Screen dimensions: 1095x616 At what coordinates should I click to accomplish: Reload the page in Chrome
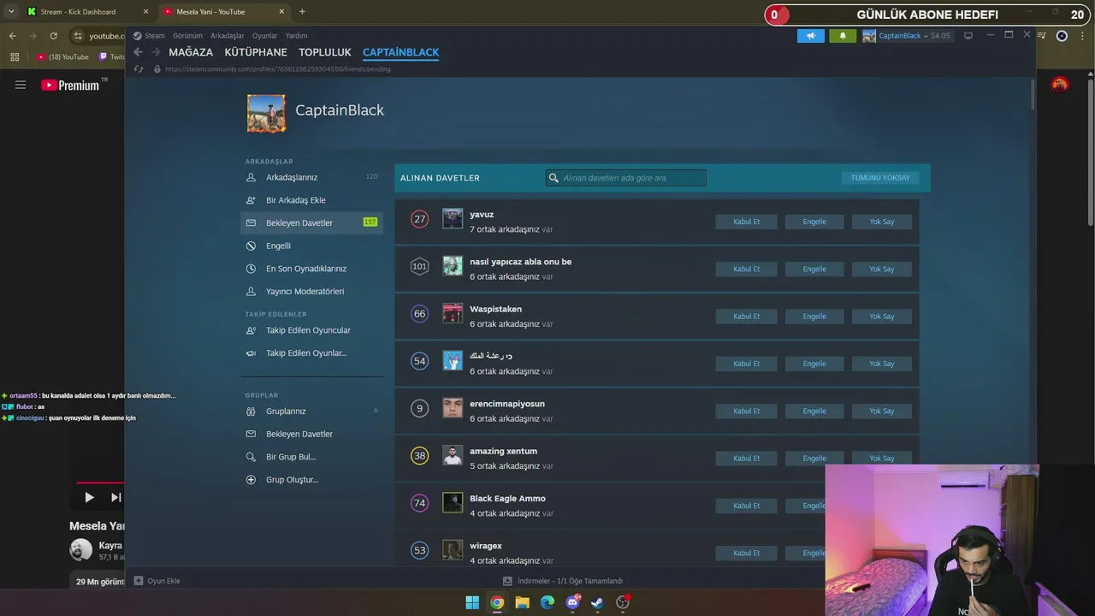coord(54,36)
